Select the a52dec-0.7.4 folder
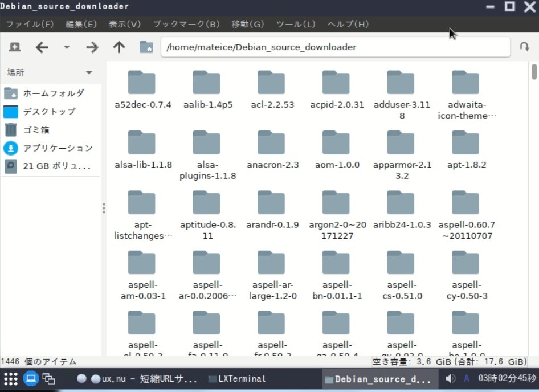 tap(142, 90)
